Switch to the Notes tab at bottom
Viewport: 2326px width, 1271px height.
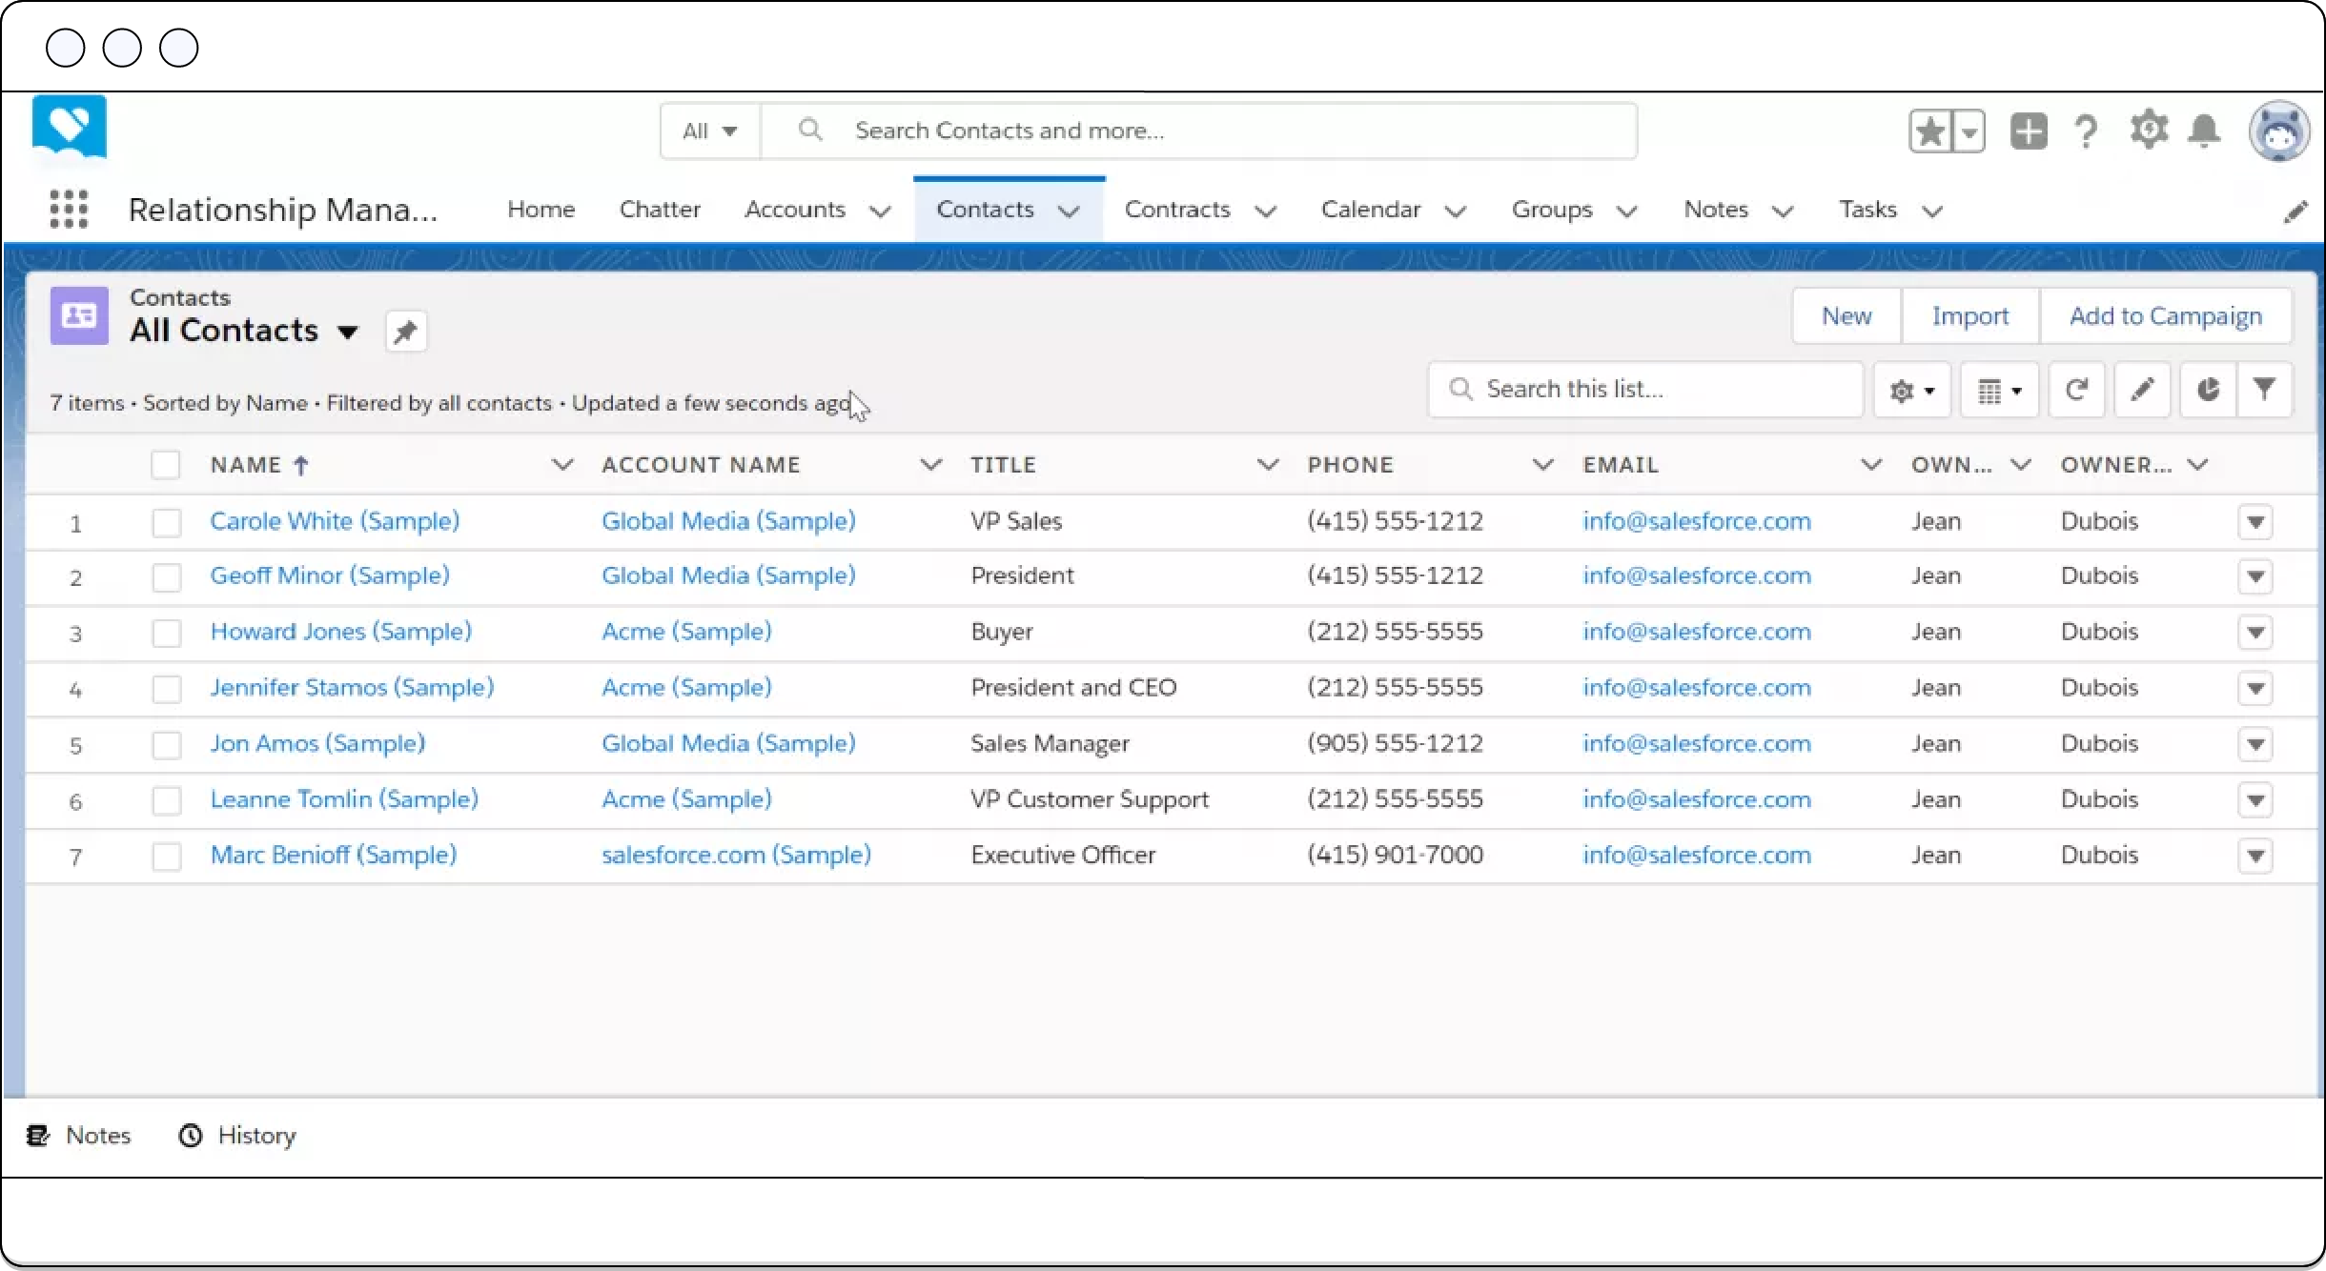point(80,1135)
